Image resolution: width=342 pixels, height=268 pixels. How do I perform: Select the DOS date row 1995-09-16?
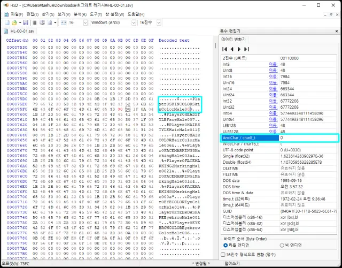point(279,181)
